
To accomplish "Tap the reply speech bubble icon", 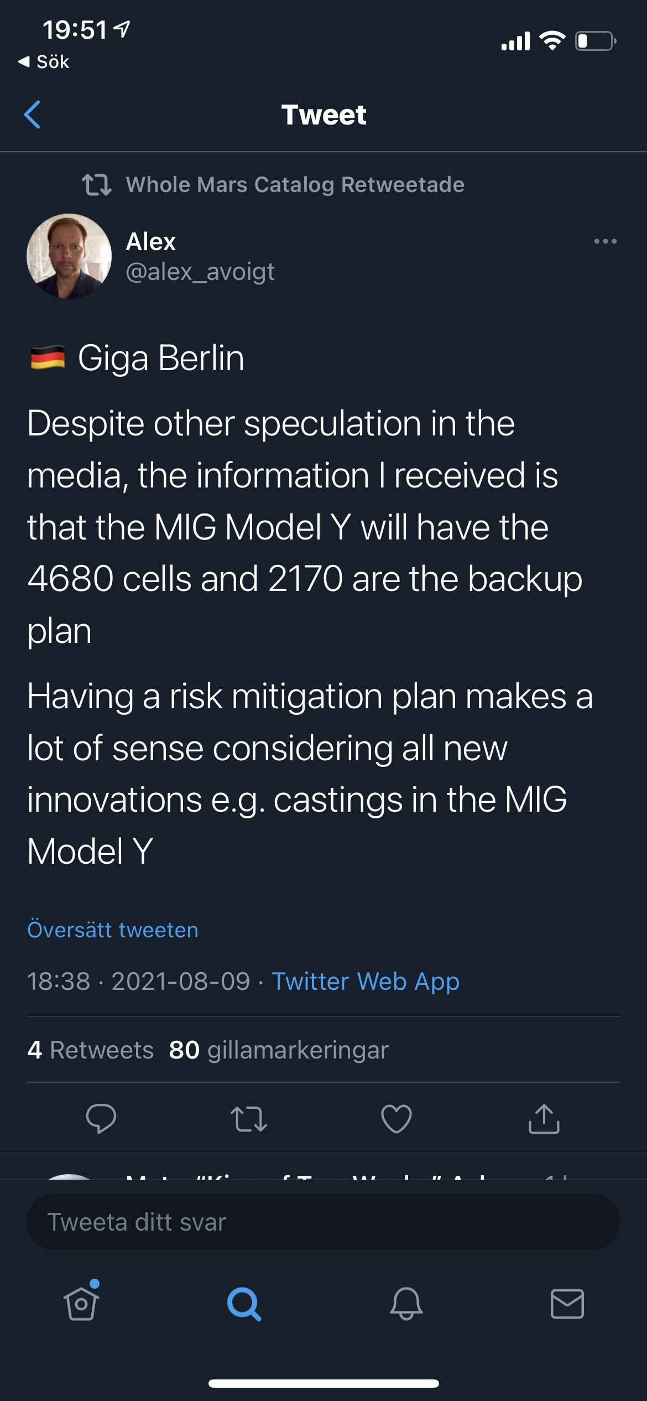I will click(101, 1118).
